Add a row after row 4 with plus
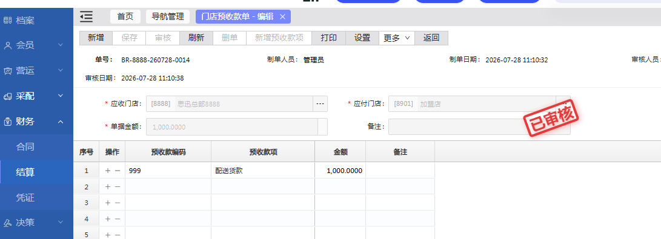Image resolution: width=661 pixels, height=239 pixels. pos(107,219)
